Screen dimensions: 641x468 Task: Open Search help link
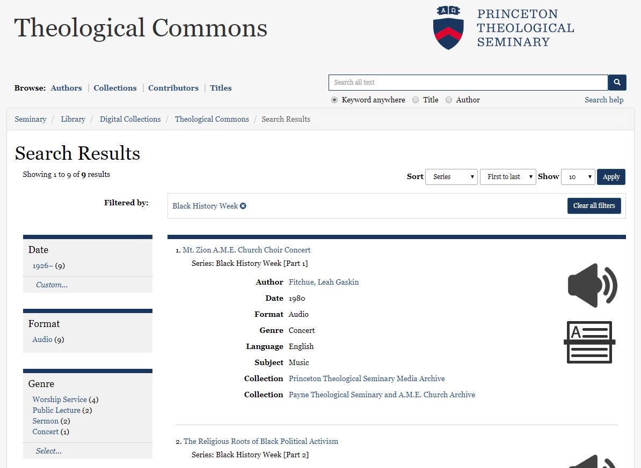pos(604,100)
